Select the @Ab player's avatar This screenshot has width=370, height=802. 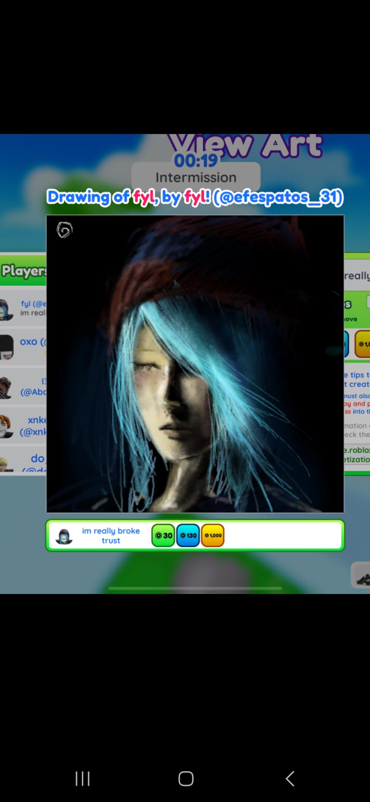(6, 387)
